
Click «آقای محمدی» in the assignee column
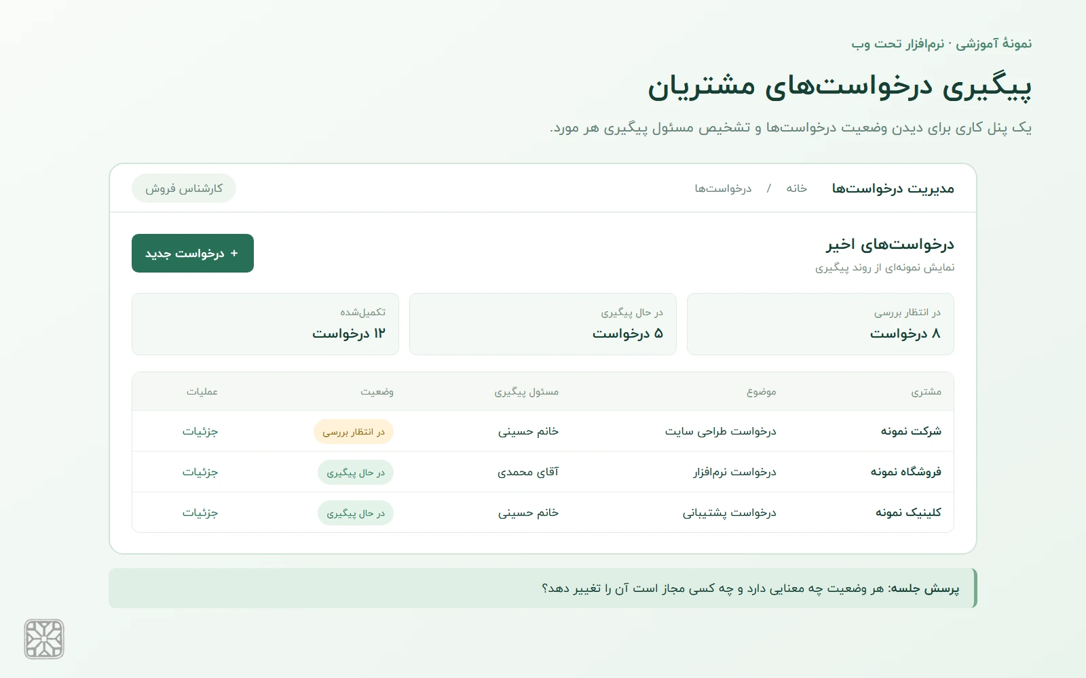(x=528, y=472)
